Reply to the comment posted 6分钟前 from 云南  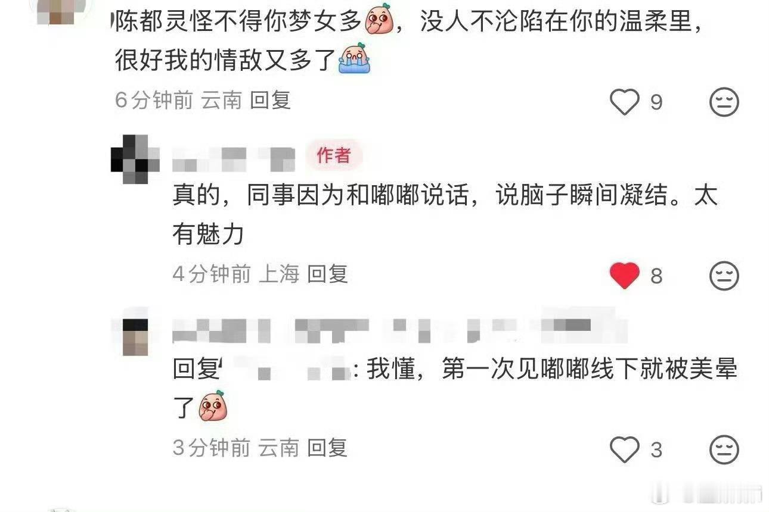coord(270,101)
